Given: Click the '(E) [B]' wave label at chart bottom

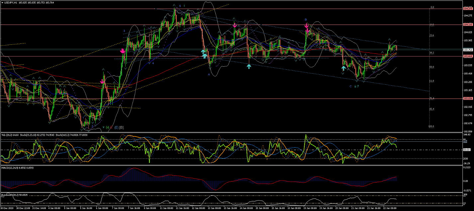Looking at the screenshot, I should pyautogui.click(x=119, y=127).
